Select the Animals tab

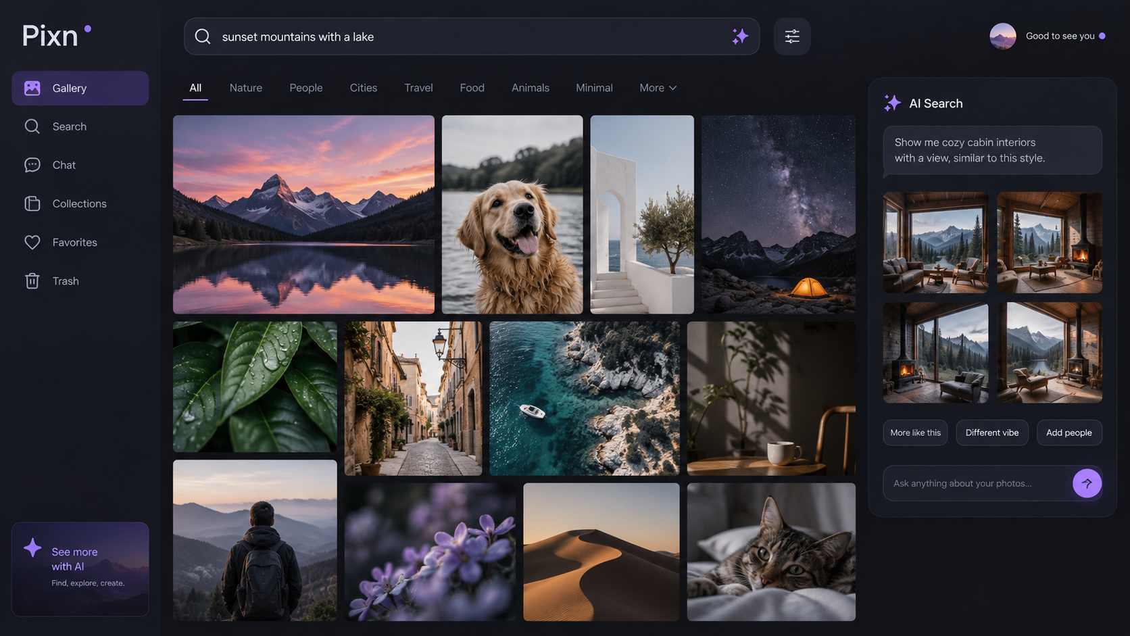point(531,88)
